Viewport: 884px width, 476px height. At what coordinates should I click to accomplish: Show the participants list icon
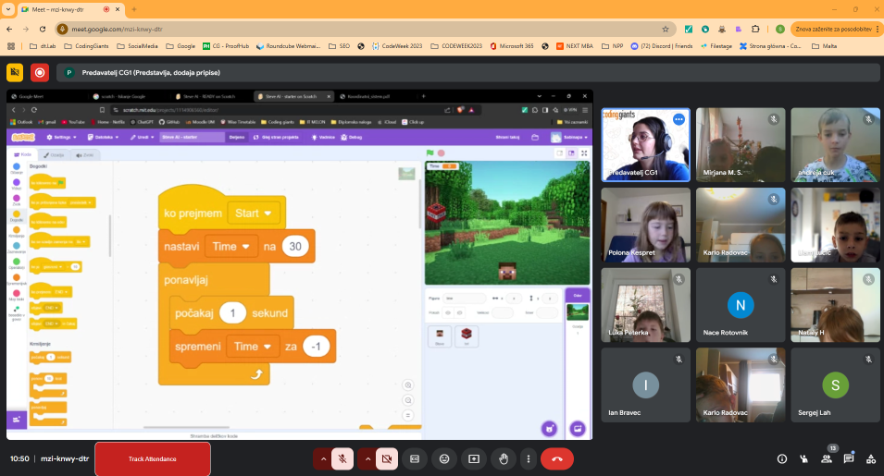pos(827,458)
